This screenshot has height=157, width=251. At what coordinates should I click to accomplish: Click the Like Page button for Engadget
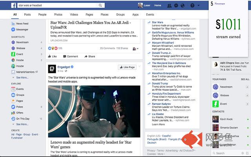(127, 67)
